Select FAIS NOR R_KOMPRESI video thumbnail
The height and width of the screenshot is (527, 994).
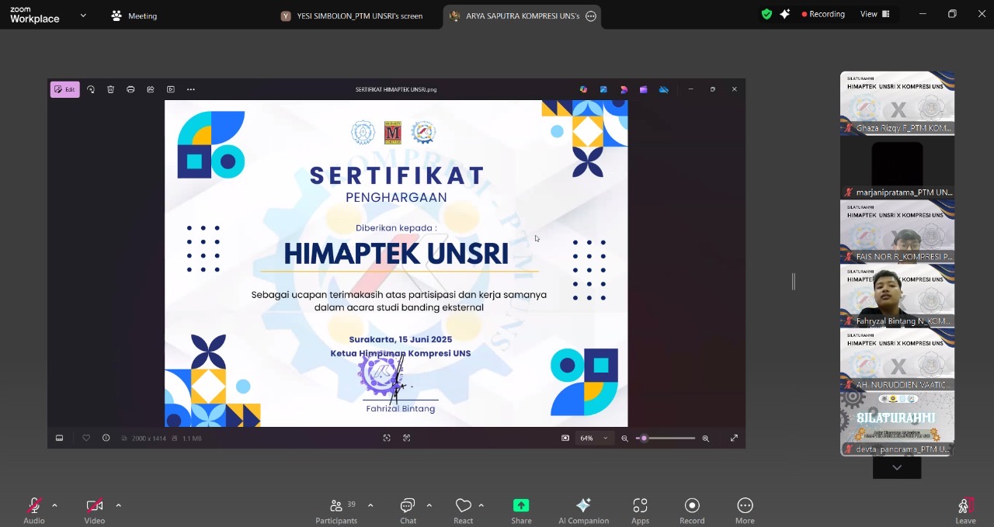click(x=897, y=232)
